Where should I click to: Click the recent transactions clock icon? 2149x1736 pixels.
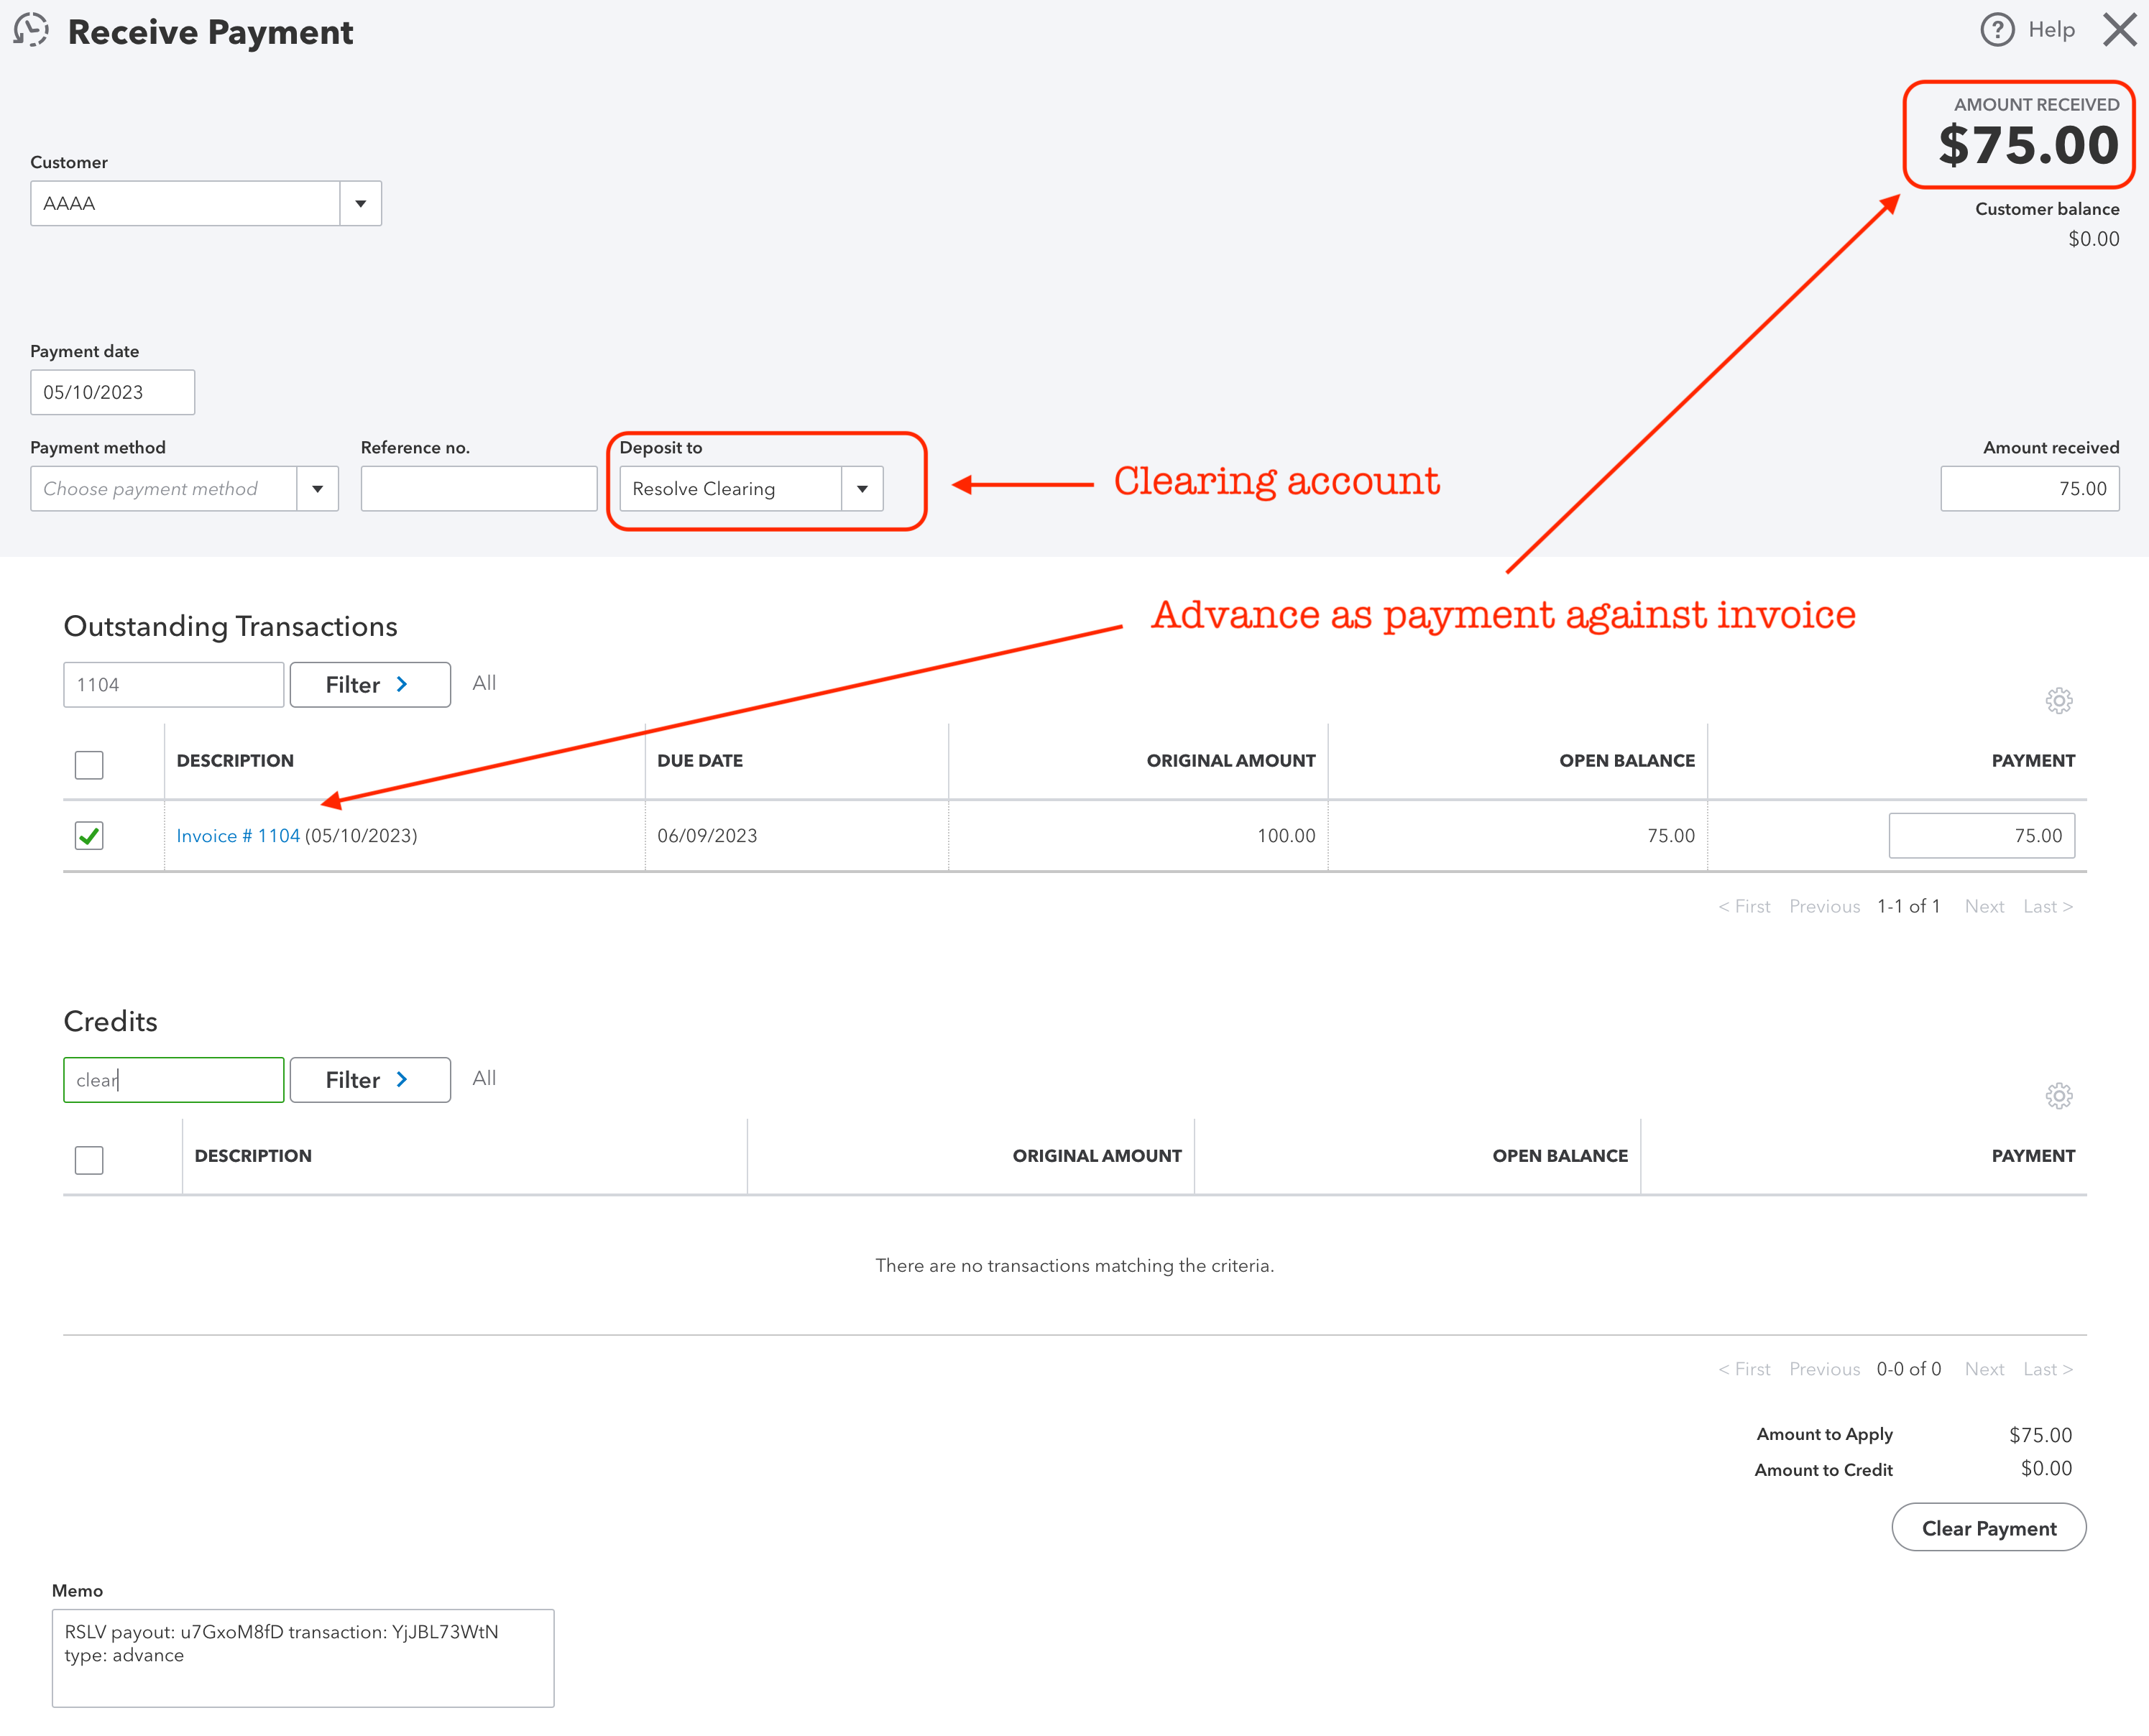[x=31, y=30]
